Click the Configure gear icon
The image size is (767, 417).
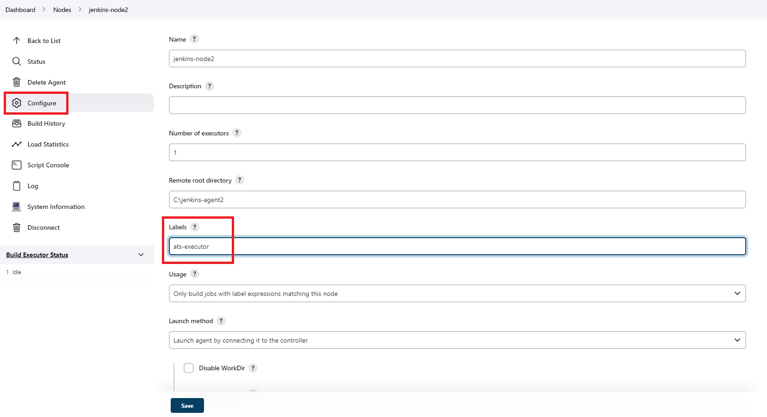[17, 103]
